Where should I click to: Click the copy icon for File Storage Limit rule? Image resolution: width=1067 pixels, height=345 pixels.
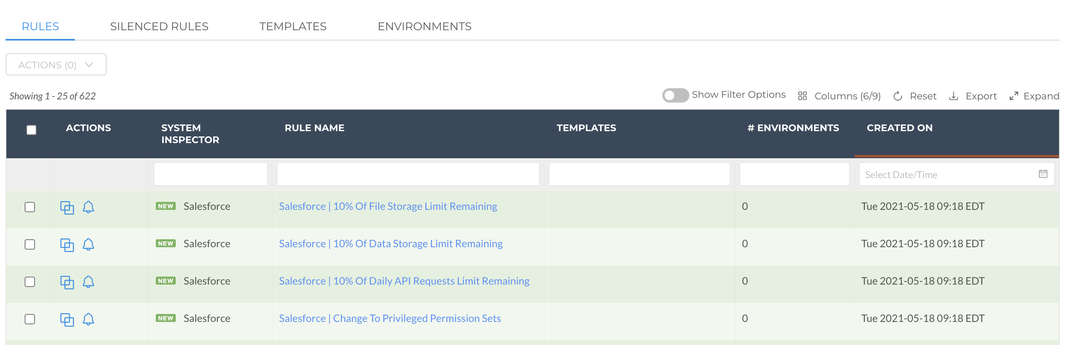pyautogui.click(x=67, y=207)
